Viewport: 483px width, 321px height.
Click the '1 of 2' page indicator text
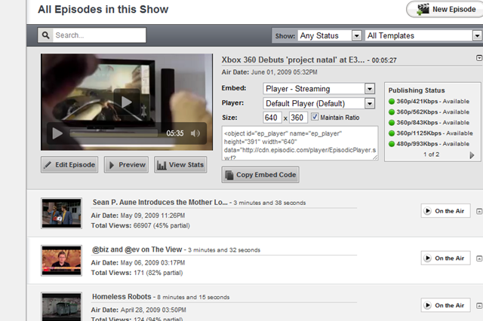coord(431,154)
